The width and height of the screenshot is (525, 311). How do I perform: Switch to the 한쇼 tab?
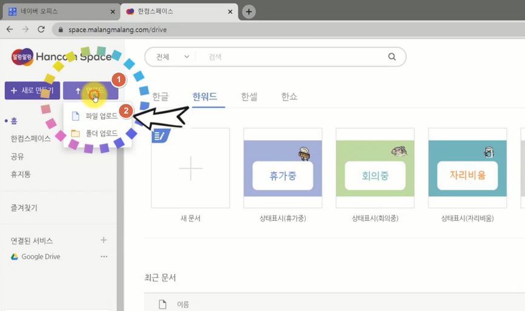click(x=289, y=97)
